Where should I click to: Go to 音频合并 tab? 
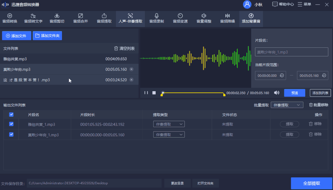(x=80, y=19)
